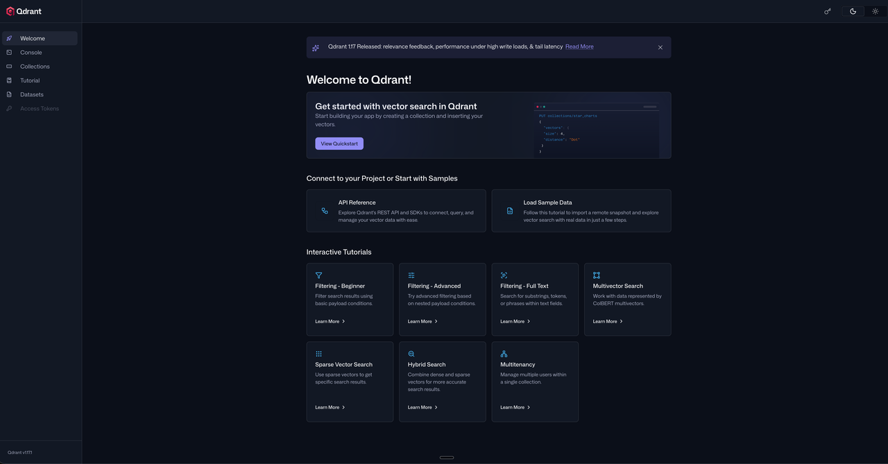Click the Sparse Vector Search card title

coord(343,364)
